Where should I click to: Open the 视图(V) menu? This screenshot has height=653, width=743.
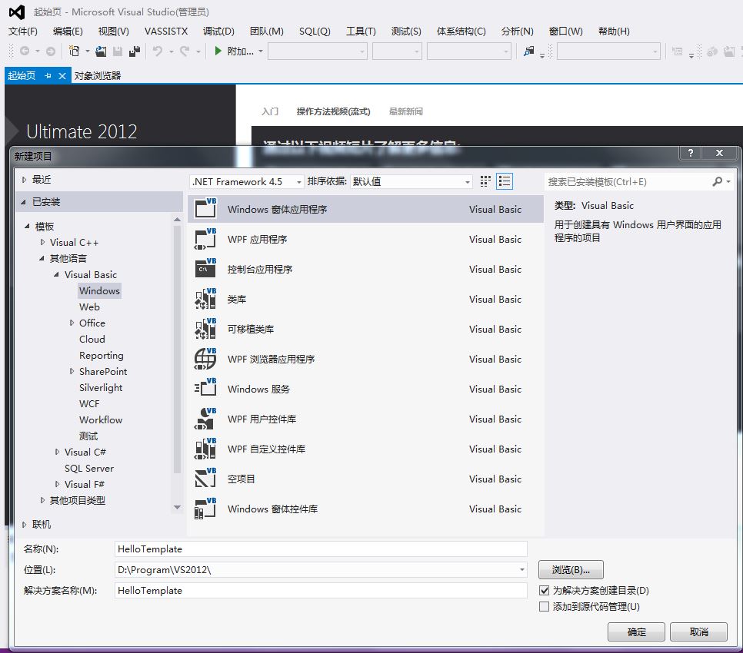coord(113,31)
